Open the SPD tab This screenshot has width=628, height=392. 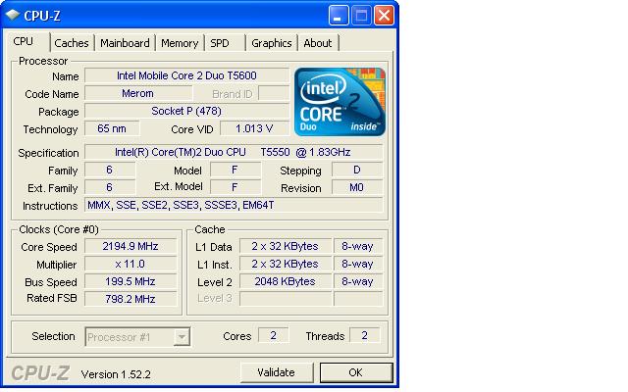(x=225, y=43)
